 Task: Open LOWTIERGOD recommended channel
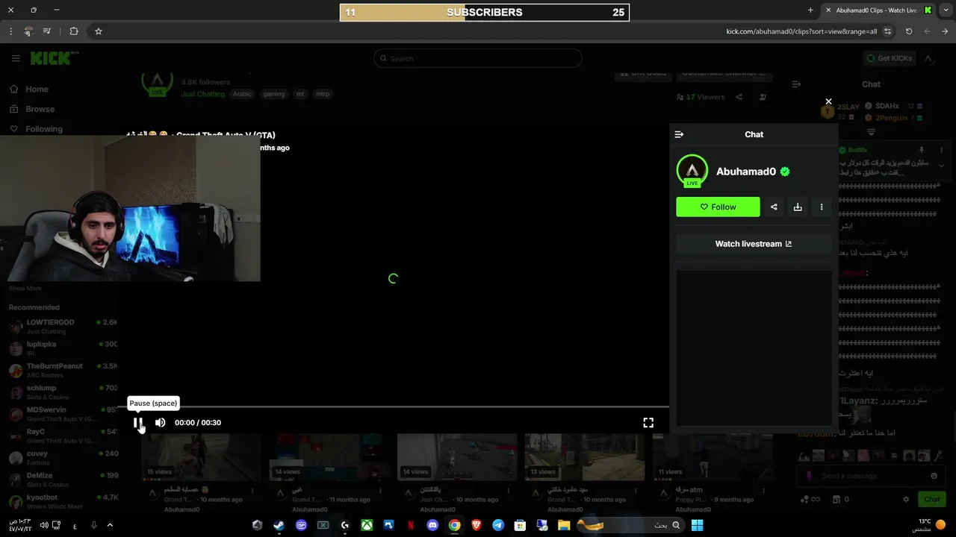click(63, 327)
